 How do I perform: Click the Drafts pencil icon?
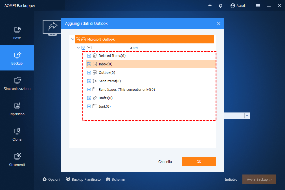tap(95, 98)
